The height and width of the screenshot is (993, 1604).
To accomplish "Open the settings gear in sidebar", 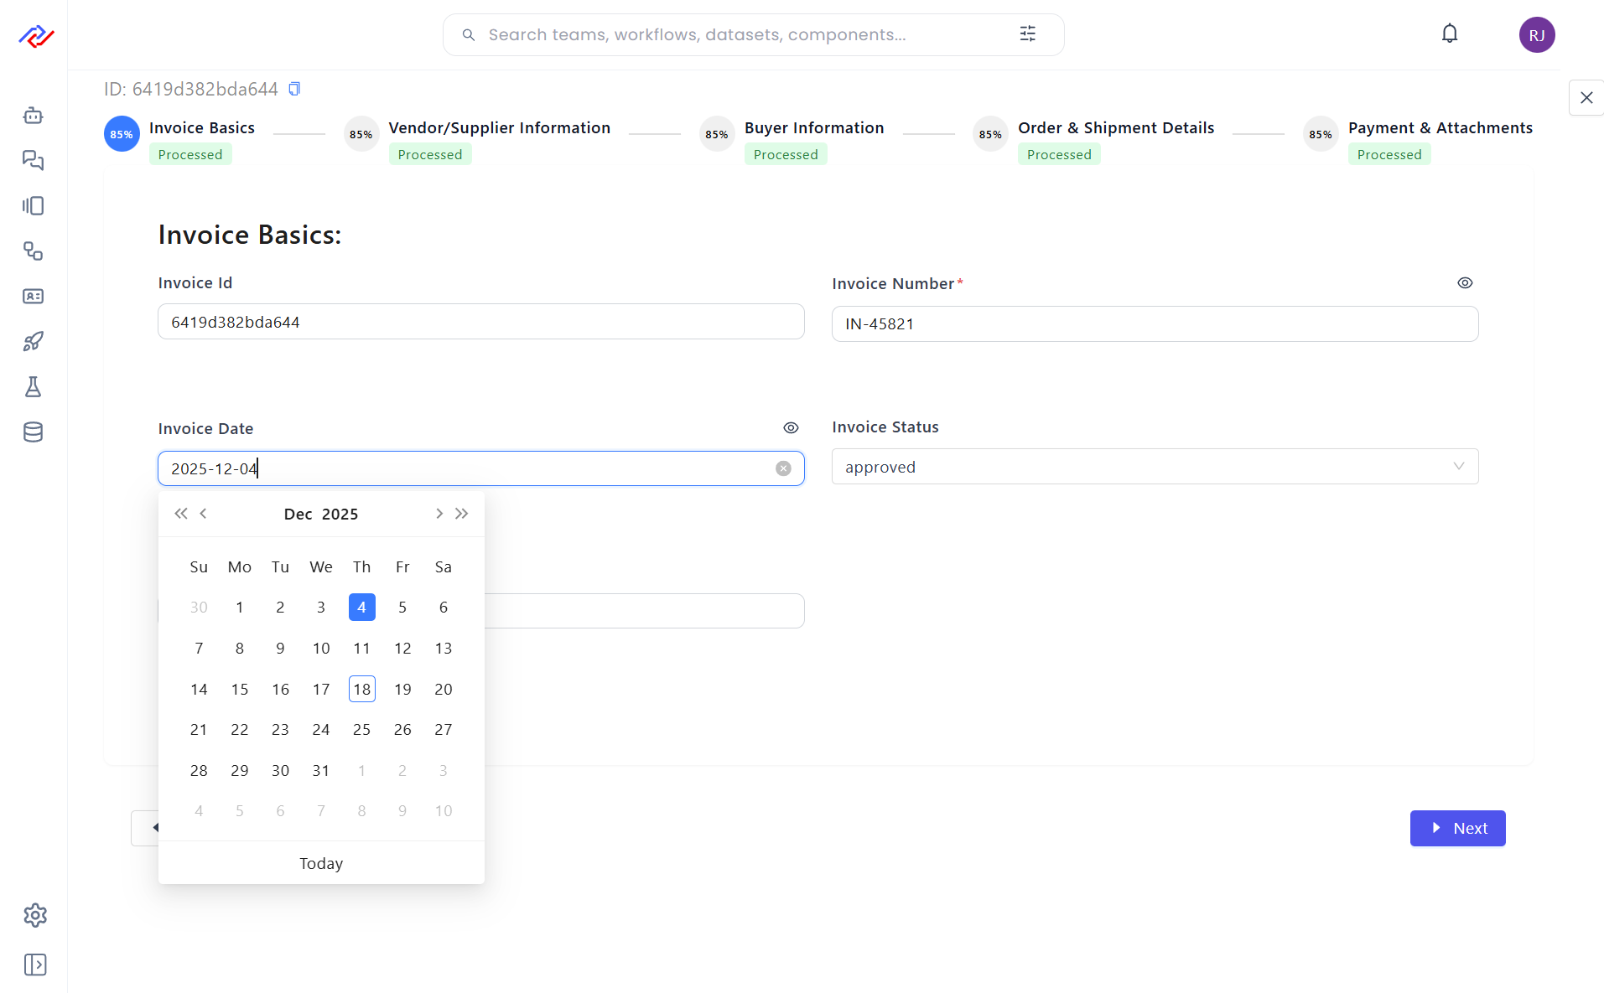I will 34,915.
